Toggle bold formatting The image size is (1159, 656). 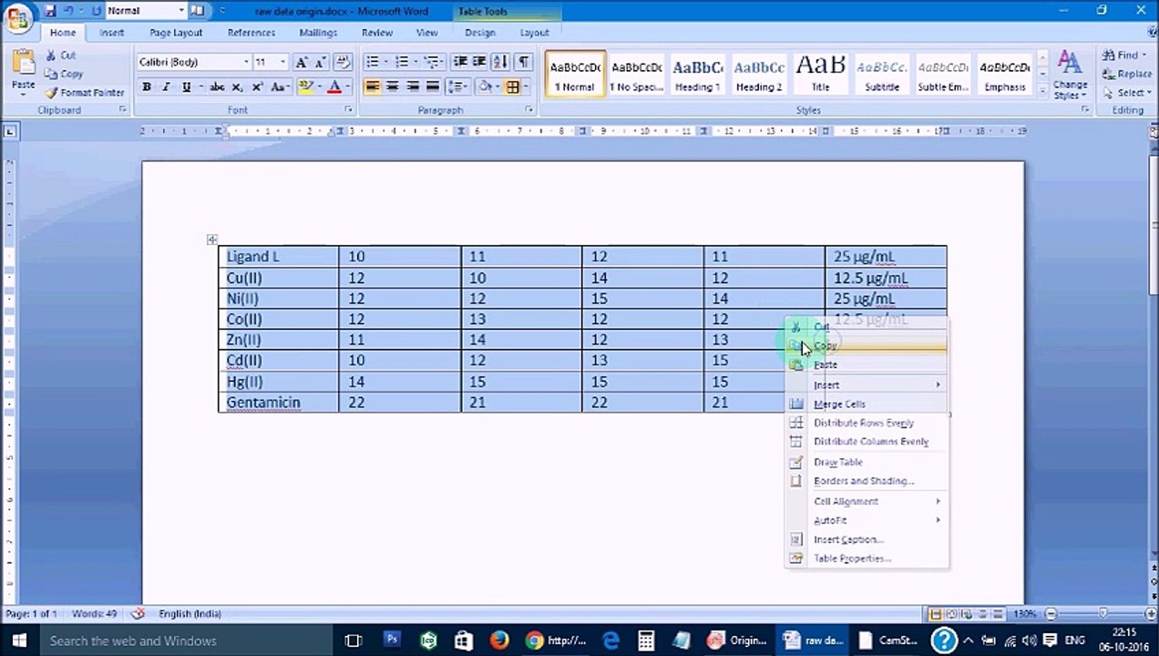click(146, 87)
